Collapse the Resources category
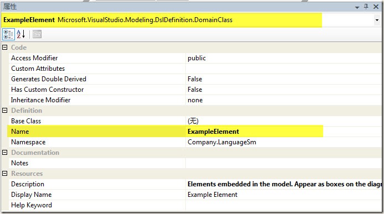The width and height of the screenshot is (384, 214). click(x=4, y=173)
